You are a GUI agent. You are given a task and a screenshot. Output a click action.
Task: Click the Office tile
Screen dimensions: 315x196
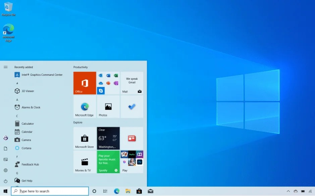(x=85, y=83)
